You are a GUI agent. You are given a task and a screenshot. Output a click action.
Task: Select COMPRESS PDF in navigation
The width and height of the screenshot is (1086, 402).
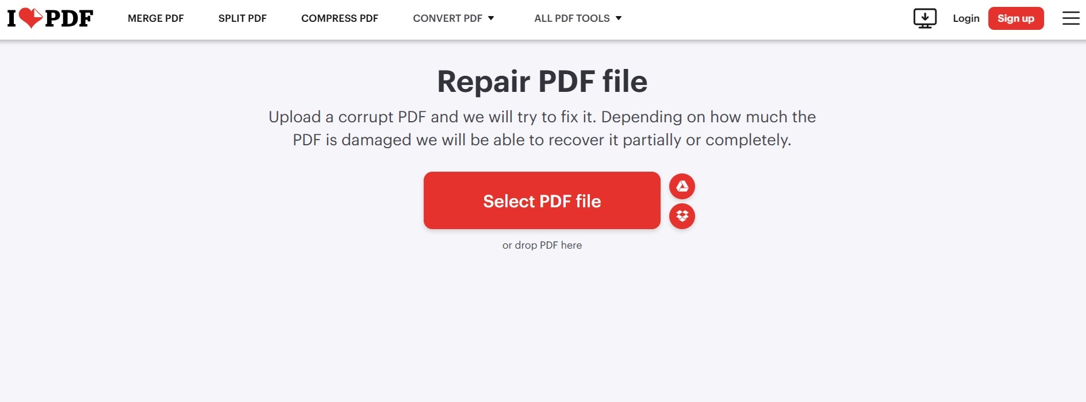(x=339, y=18)
